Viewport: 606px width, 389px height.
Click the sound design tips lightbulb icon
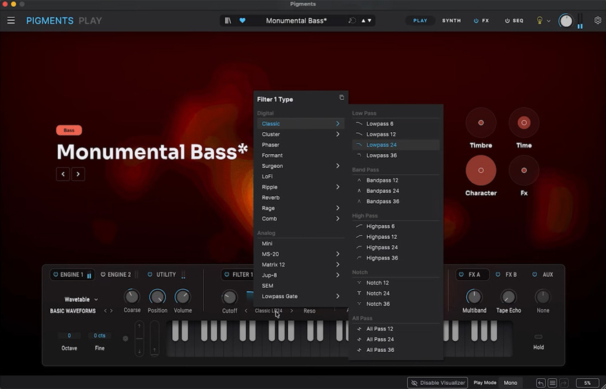(x=539, y=21)
